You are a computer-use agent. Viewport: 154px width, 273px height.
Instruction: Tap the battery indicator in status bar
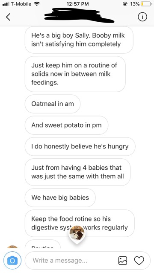pyautogui.click(x=146, y=4)
